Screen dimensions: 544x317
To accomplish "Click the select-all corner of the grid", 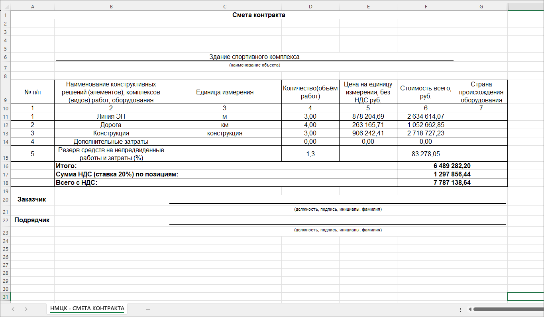I will point(5,6).
